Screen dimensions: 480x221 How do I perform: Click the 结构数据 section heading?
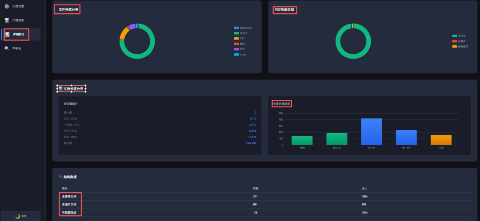(70, 177)
